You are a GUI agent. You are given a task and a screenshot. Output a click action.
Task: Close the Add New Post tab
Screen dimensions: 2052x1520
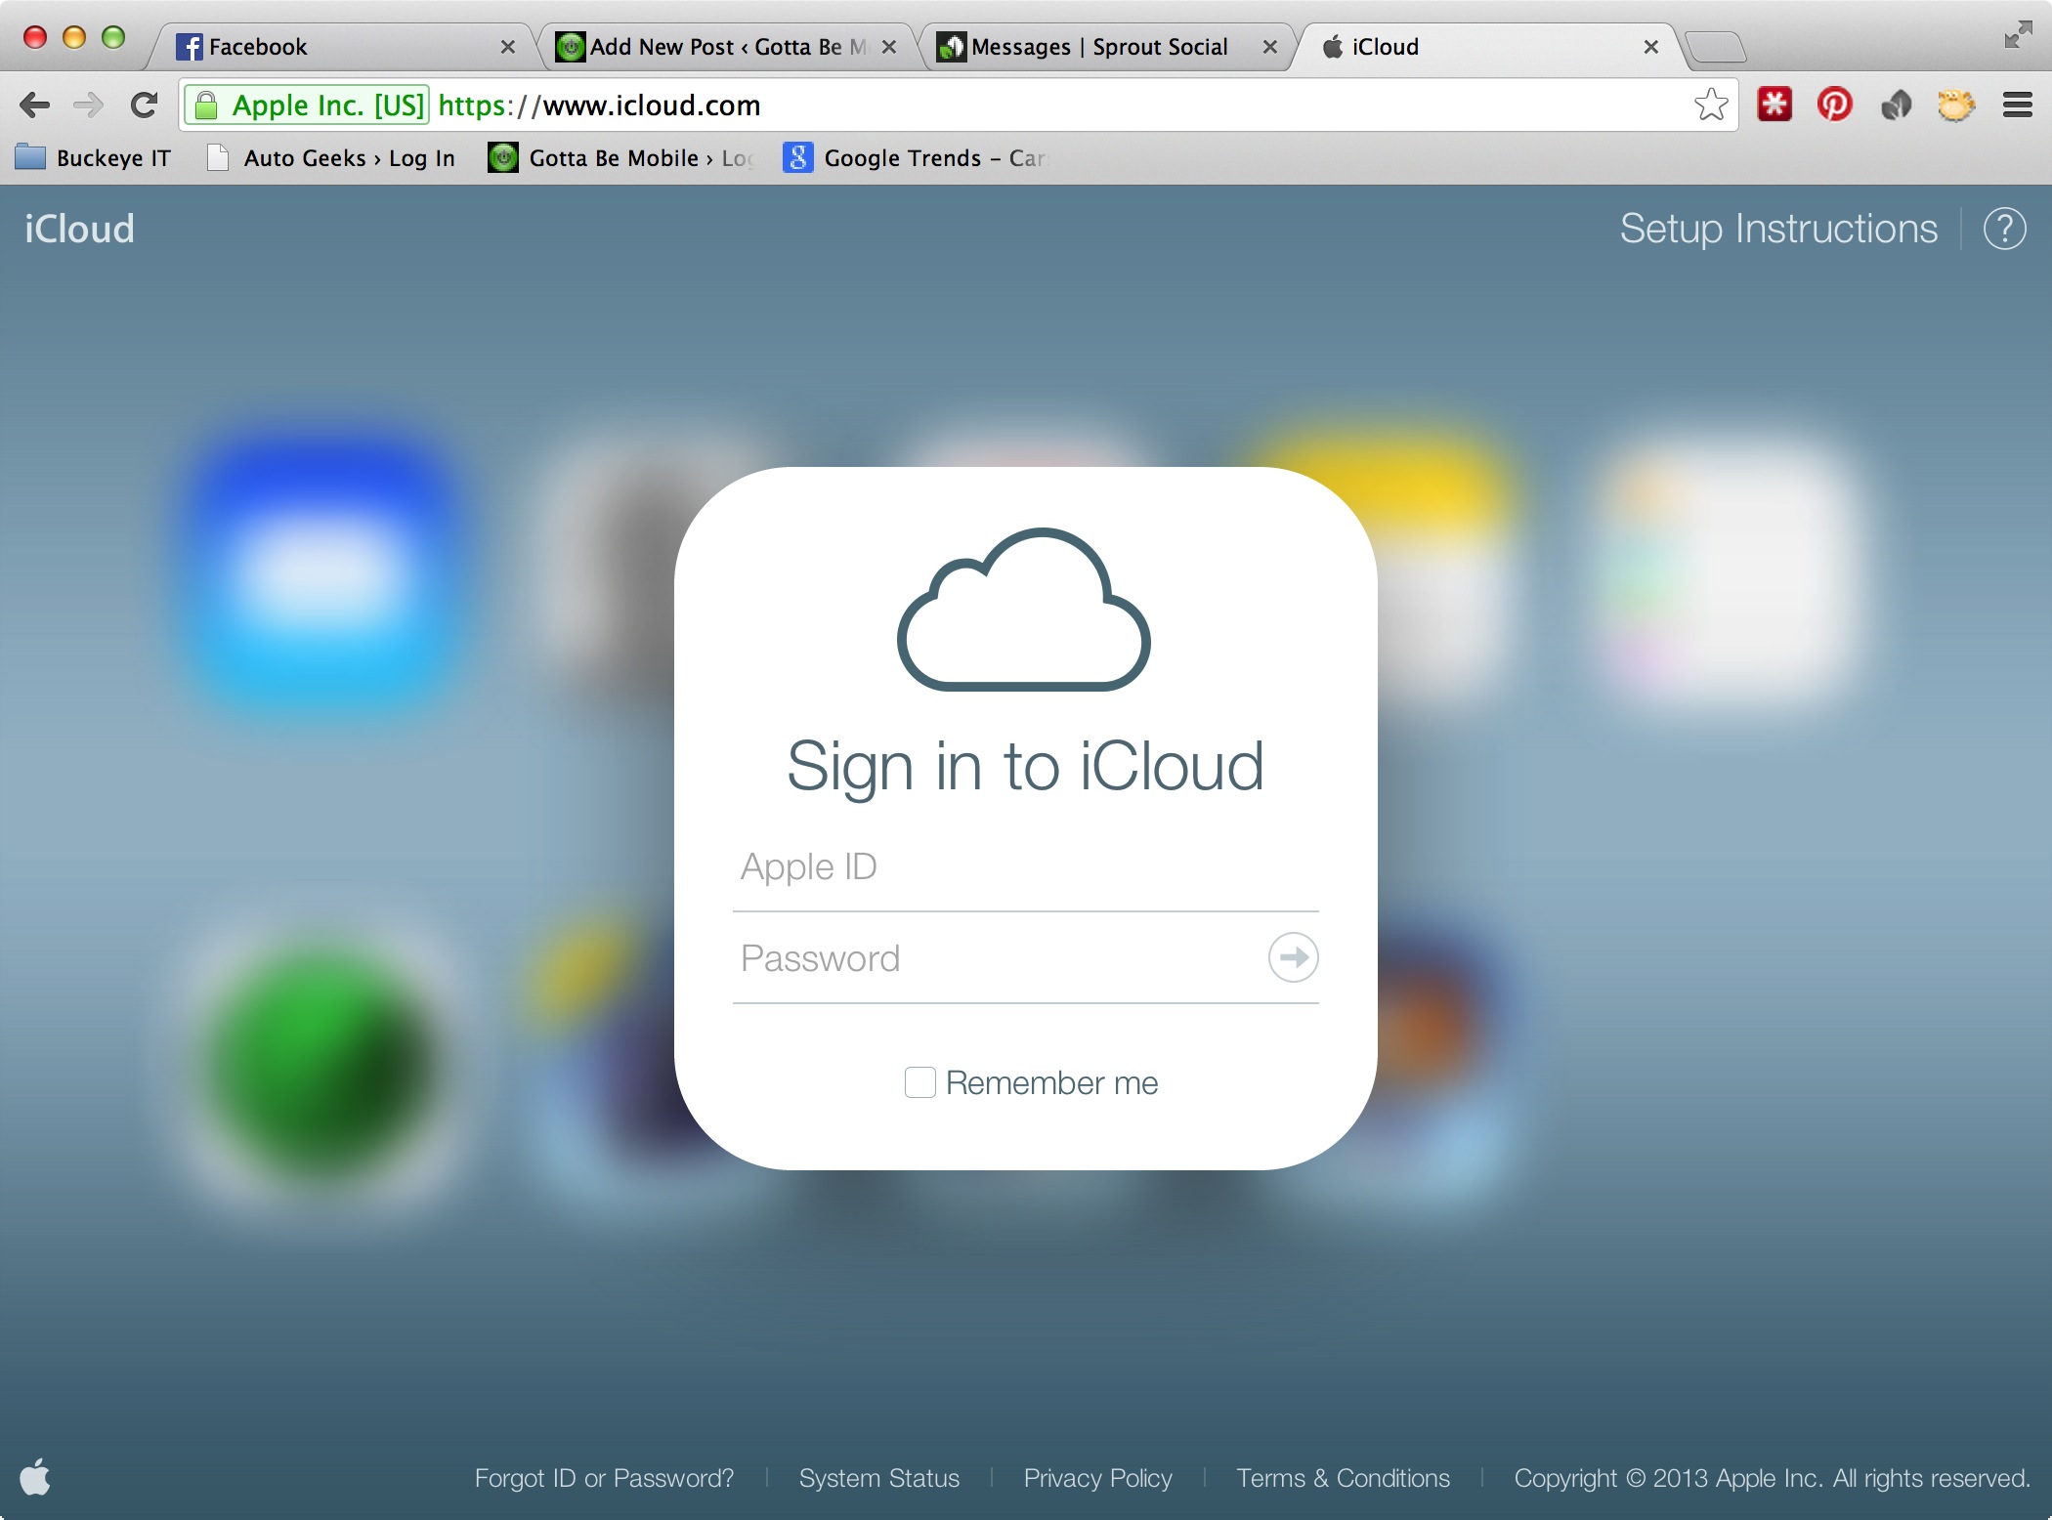(889, 47)
